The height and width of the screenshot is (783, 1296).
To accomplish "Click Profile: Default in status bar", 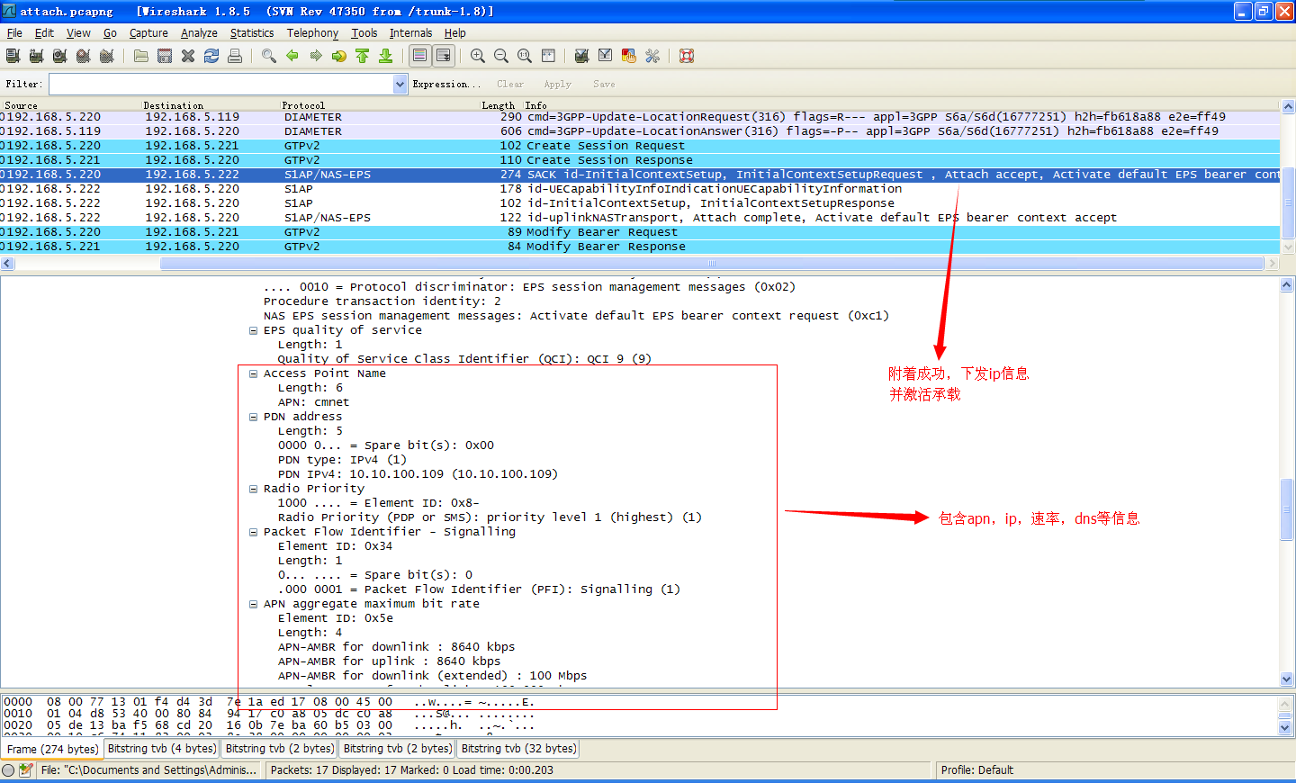I will point(976,770).
